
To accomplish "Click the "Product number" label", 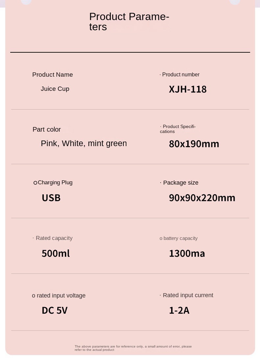I will [x=181, y=75].
